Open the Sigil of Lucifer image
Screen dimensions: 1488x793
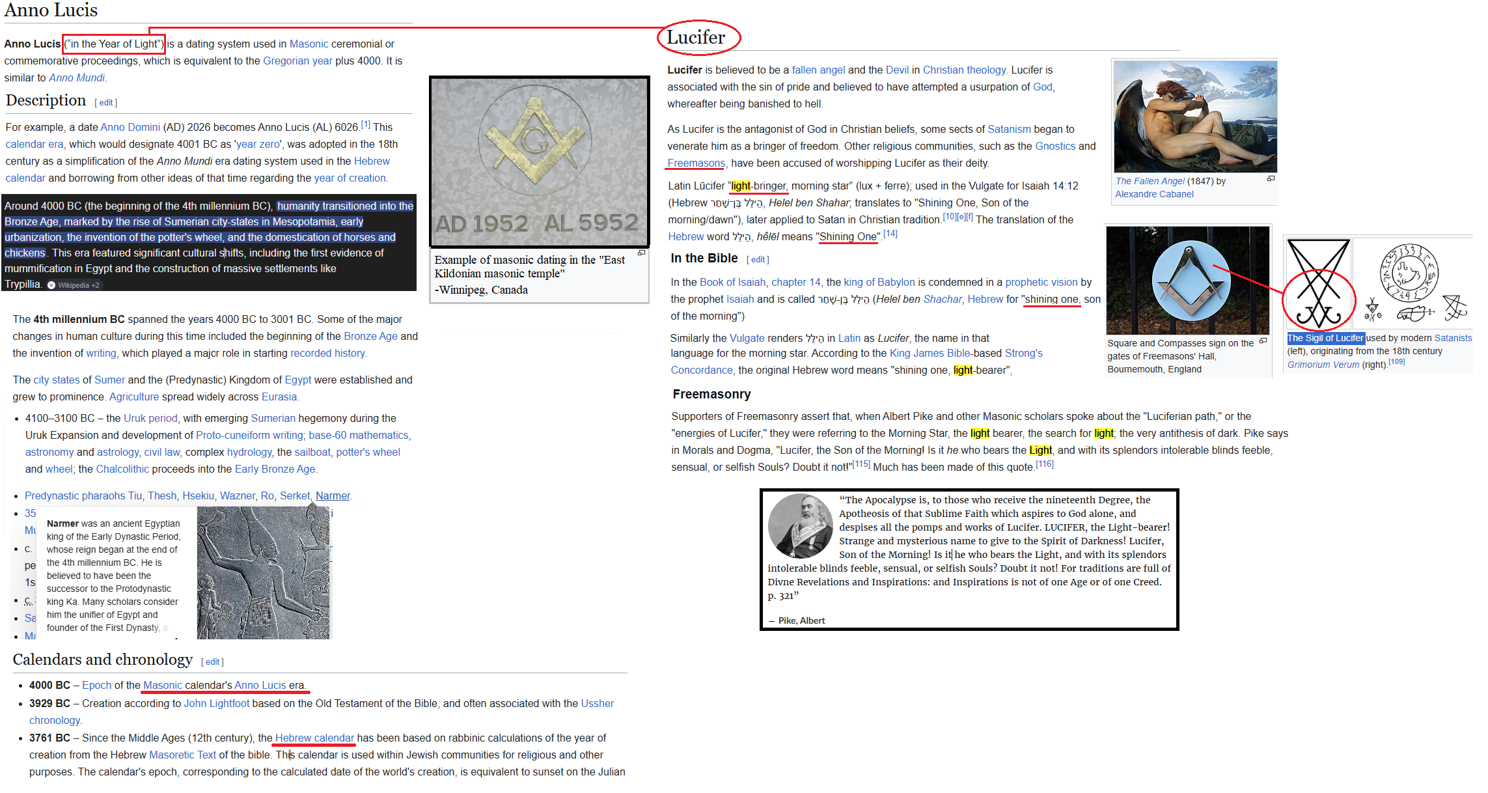click(x=1319, y=283)
